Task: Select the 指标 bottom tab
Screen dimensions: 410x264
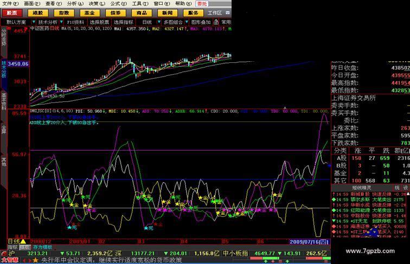Action: pyautogui.click(x=13, y=247)
